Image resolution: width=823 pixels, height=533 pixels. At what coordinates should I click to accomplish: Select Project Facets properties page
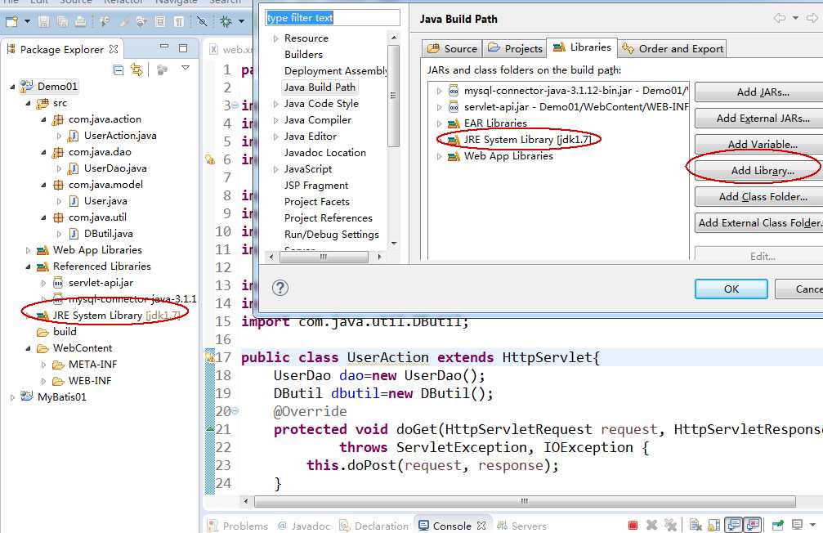316,202
